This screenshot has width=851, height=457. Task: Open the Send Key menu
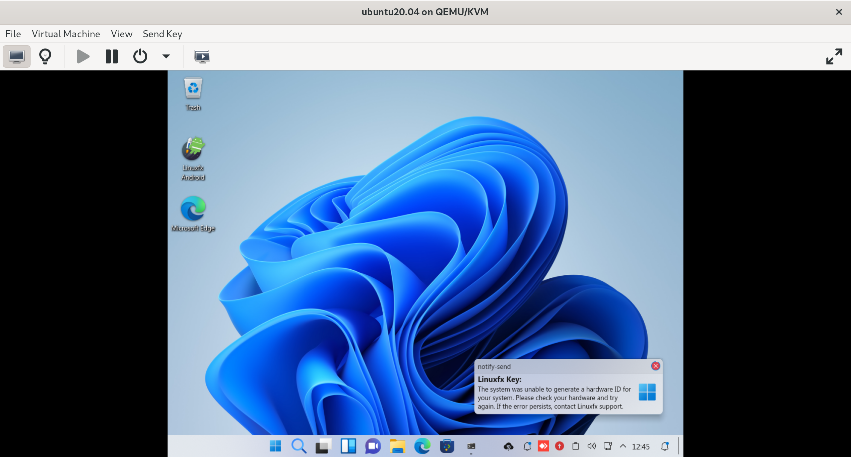[162, 34]
